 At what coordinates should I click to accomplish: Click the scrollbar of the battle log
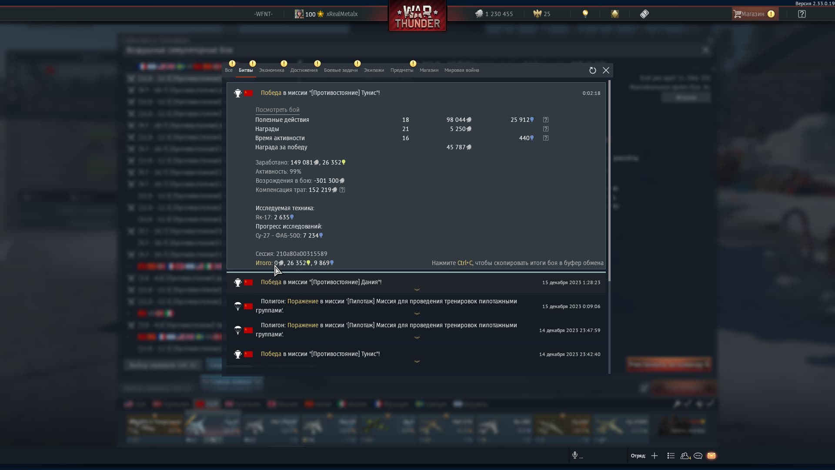click(609, 180)
